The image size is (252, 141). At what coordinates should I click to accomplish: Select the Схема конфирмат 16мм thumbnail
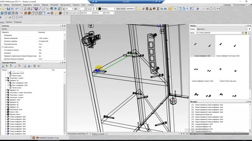202,46
